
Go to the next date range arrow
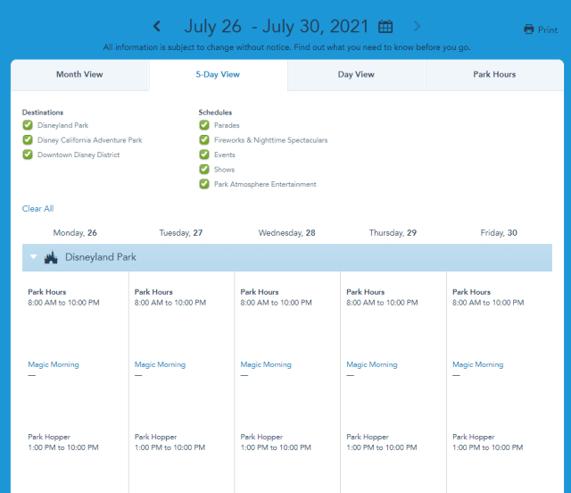(x=417, y=26)
